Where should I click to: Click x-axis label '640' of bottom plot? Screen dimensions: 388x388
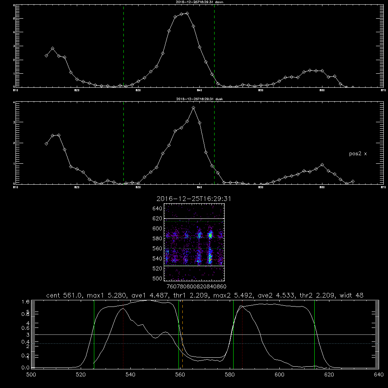(379, 375)
